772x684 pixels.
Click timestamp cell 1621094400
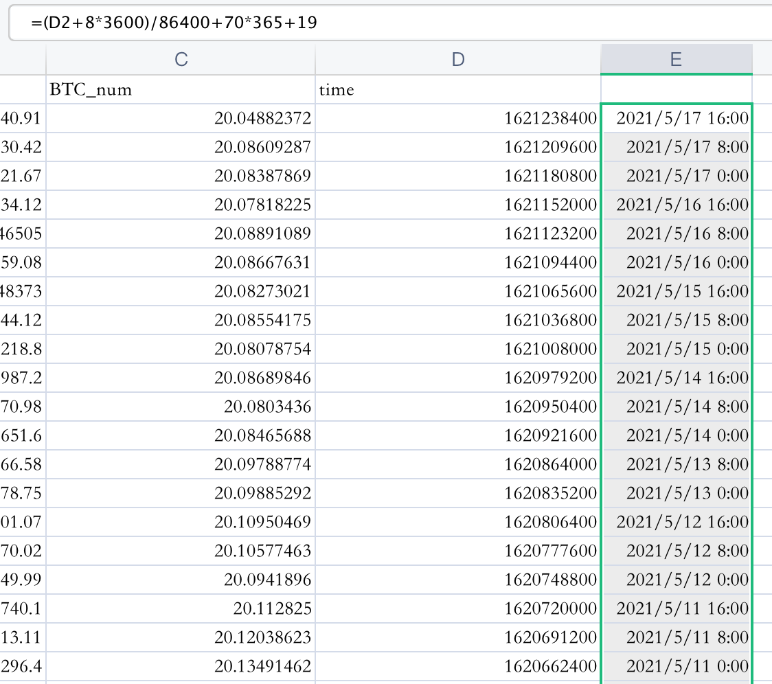pos(458,262)
